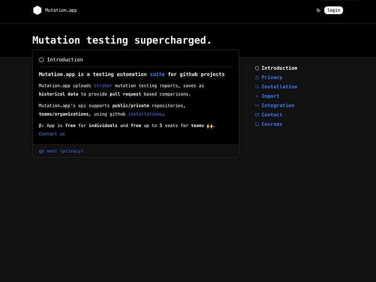Screen dimensions: 376x282
Task: Open the github 'installations' link
Action: [x=145, y=114]
